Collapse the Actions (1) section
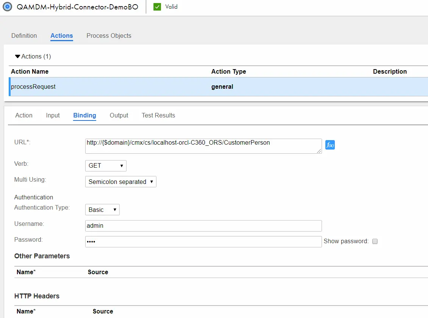The width and height of the screenshot is (428, 318). tap(18, 56)
